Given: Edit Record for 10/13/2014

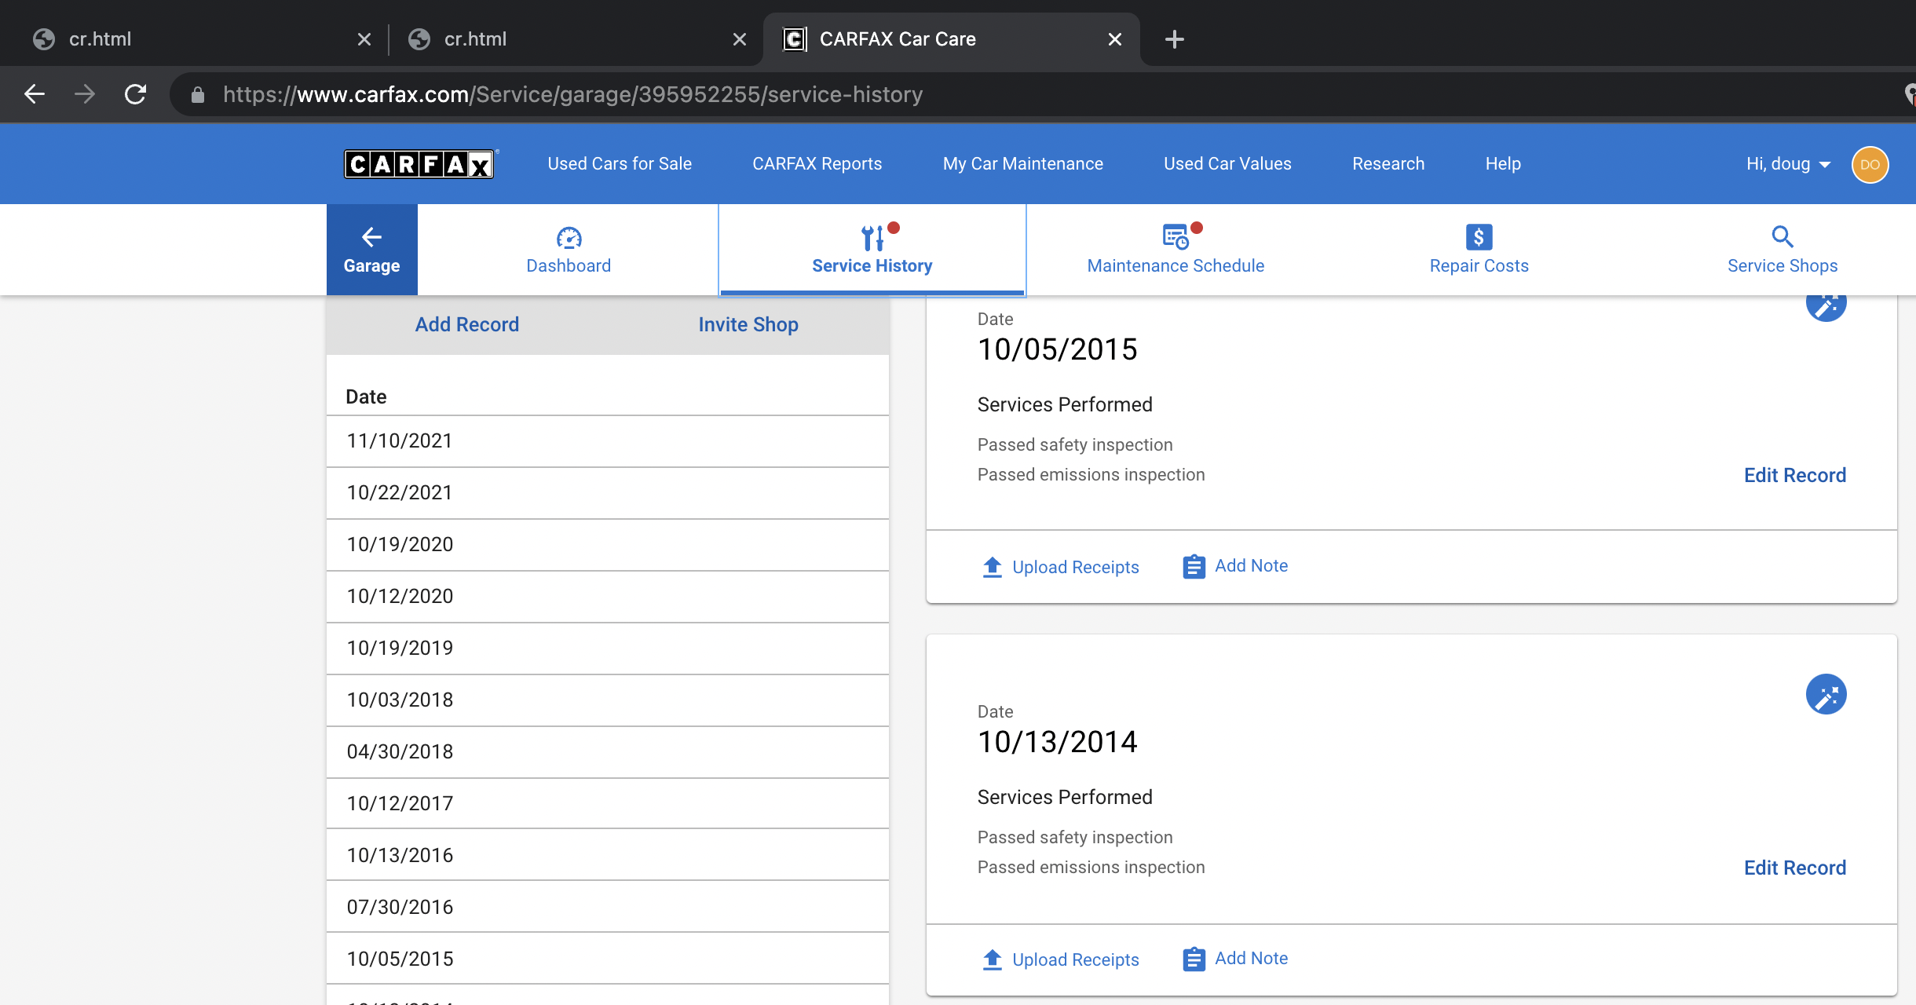Looking at the screenshot, I should (x=1794, y=868).
